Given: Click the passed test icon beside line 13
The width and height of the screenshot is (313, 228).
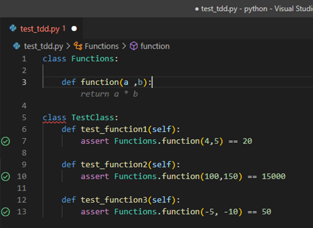Looking at the screenshot, I should [x=6, y=212].
